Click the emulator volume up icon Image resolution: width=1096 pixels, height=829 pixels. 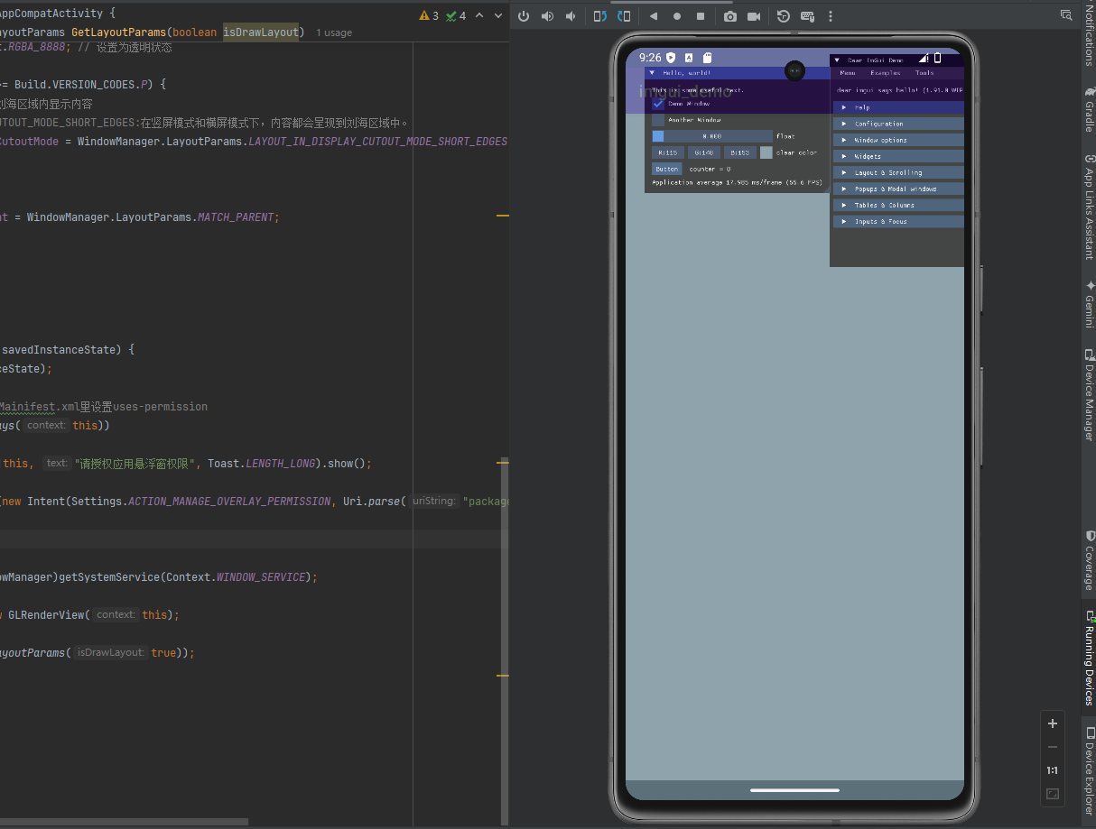547,16
